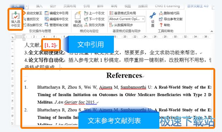Image resolution: width=222 pixels, height=132 pixels.
Task: Switch to the 加载项 tab
Action: (x=143, y=6)
